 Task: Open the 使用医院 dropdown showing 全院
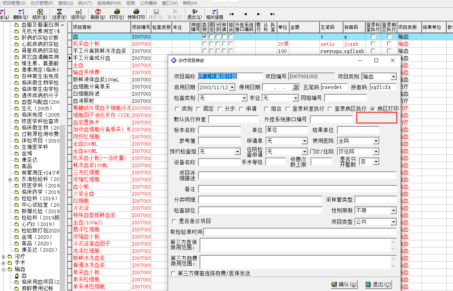[x=376, y=141]
